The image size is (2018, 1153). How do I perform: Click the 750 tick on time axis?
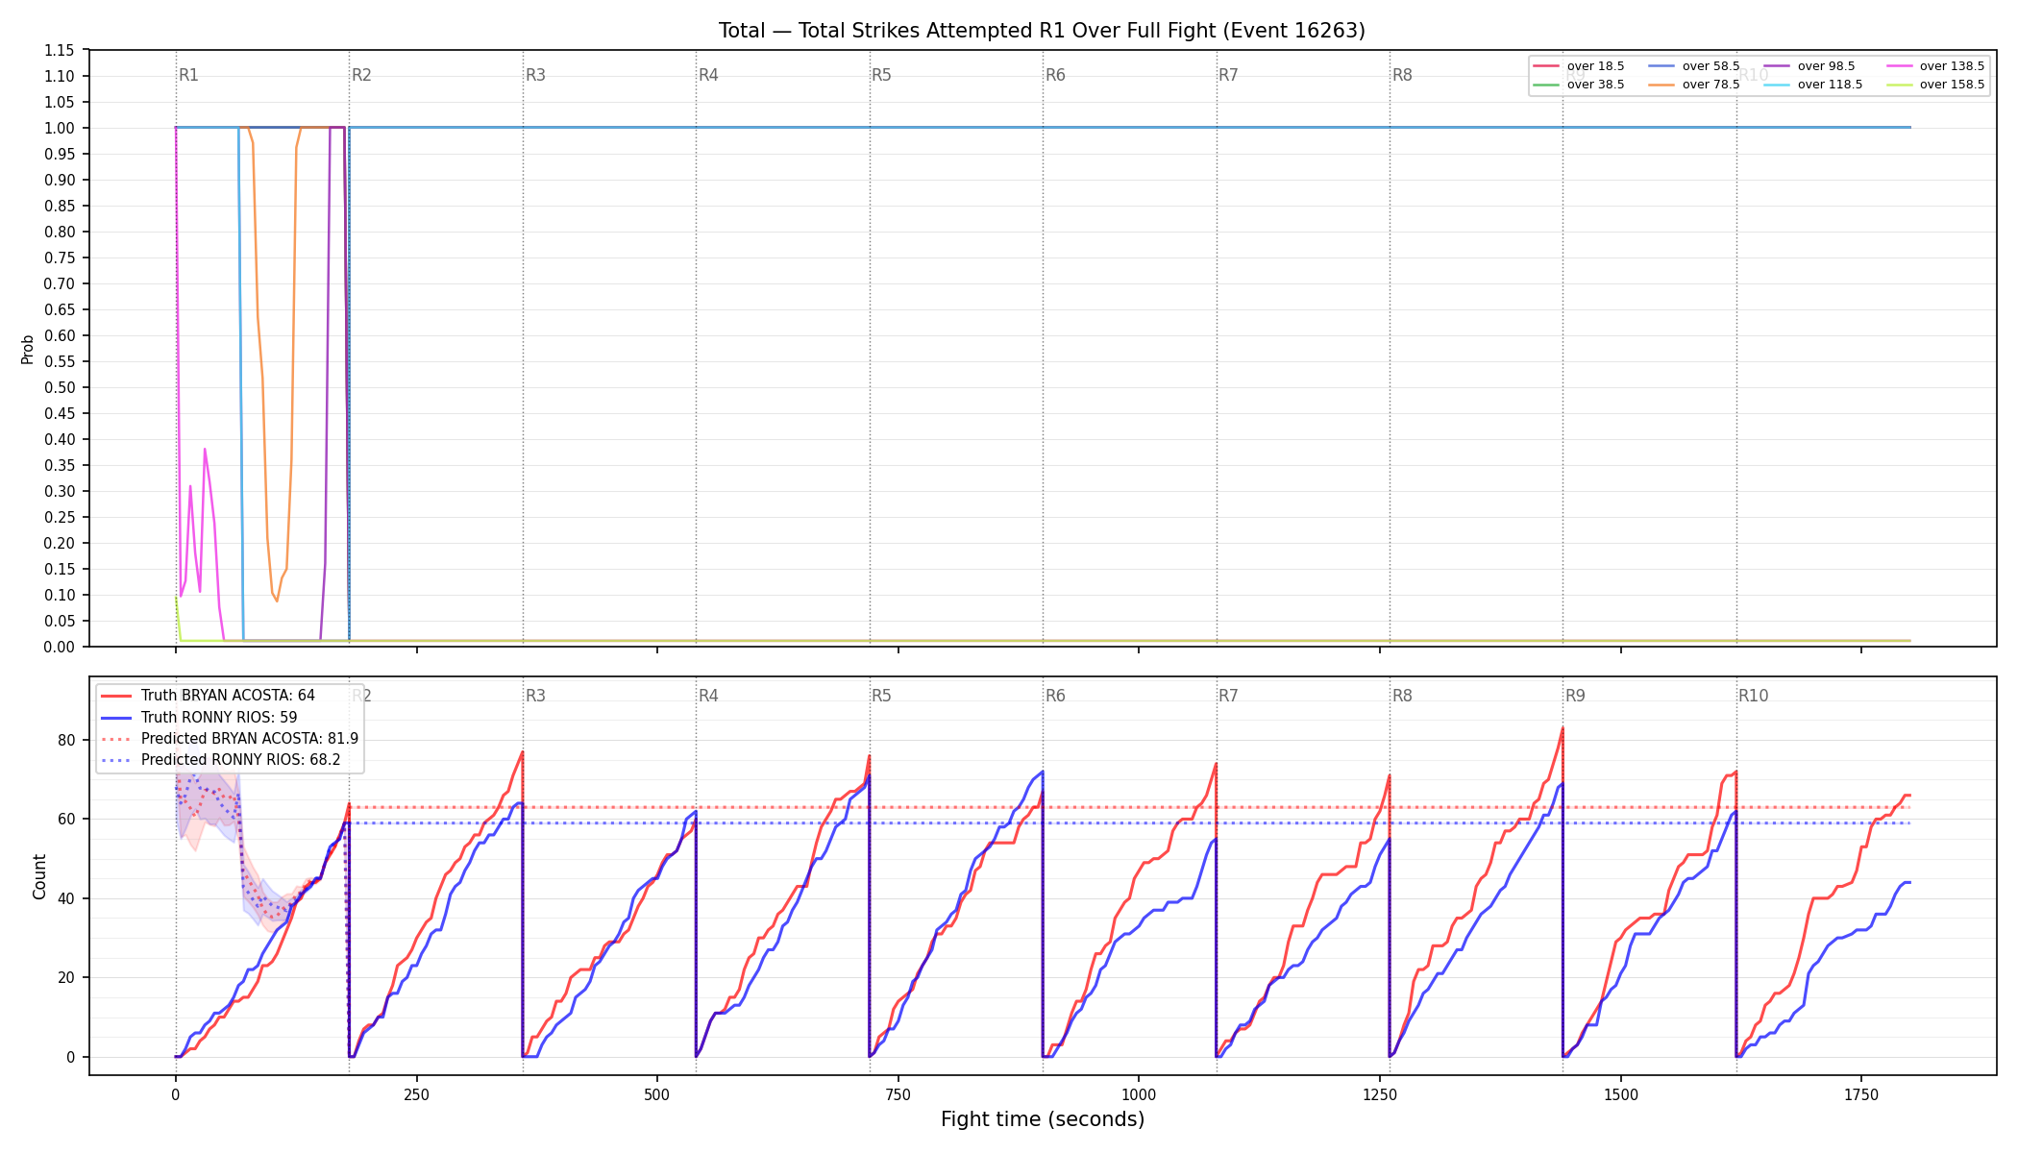tap(898, 1094)
